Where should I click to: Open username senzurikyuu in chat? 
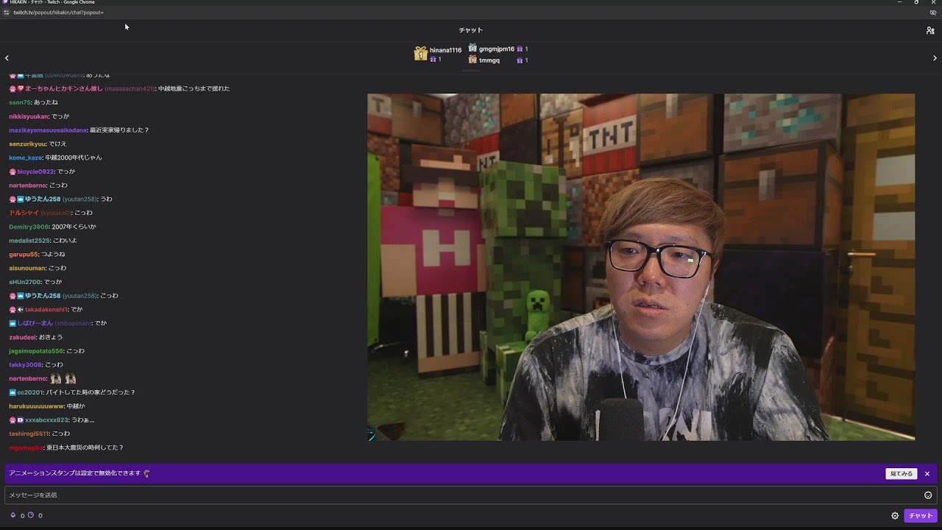coord(27,144)
